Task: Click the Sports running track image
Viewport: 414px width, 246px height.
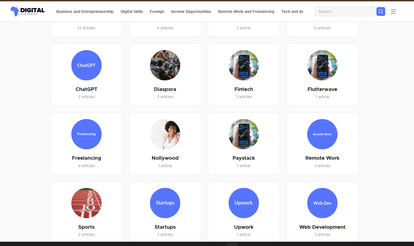Action: 87,203
